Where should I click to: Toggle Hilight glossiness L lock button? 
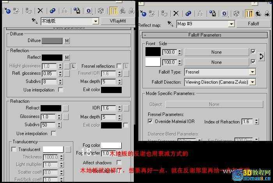coord(73,66)
